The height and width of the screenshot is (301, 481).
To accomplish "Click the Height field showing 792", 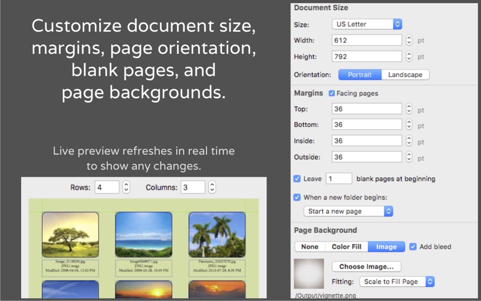I will pos(367,57).
